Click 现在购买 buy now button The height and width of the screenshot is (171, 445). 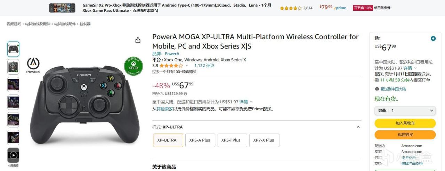point(405,135)
